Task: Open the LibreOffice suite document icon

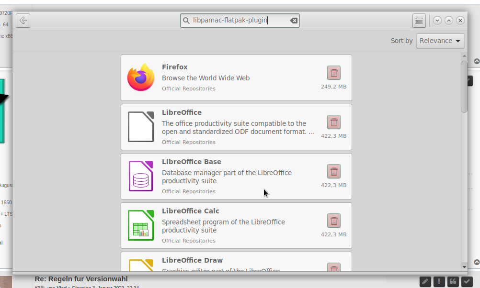Action: coord(141,127)
